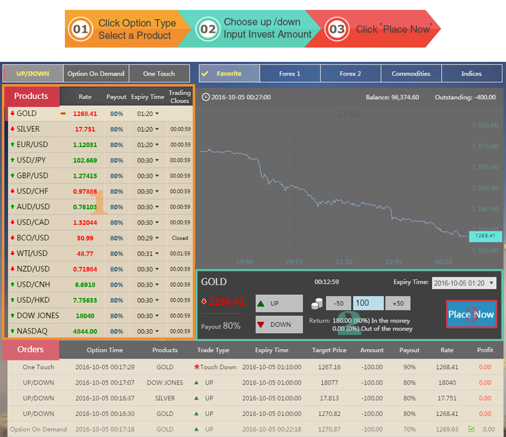Image resolution: width=506 pixels, height=437 pixels.
Task: Click the green up arrow beside USD/JPY
Action: click(12, 159)
